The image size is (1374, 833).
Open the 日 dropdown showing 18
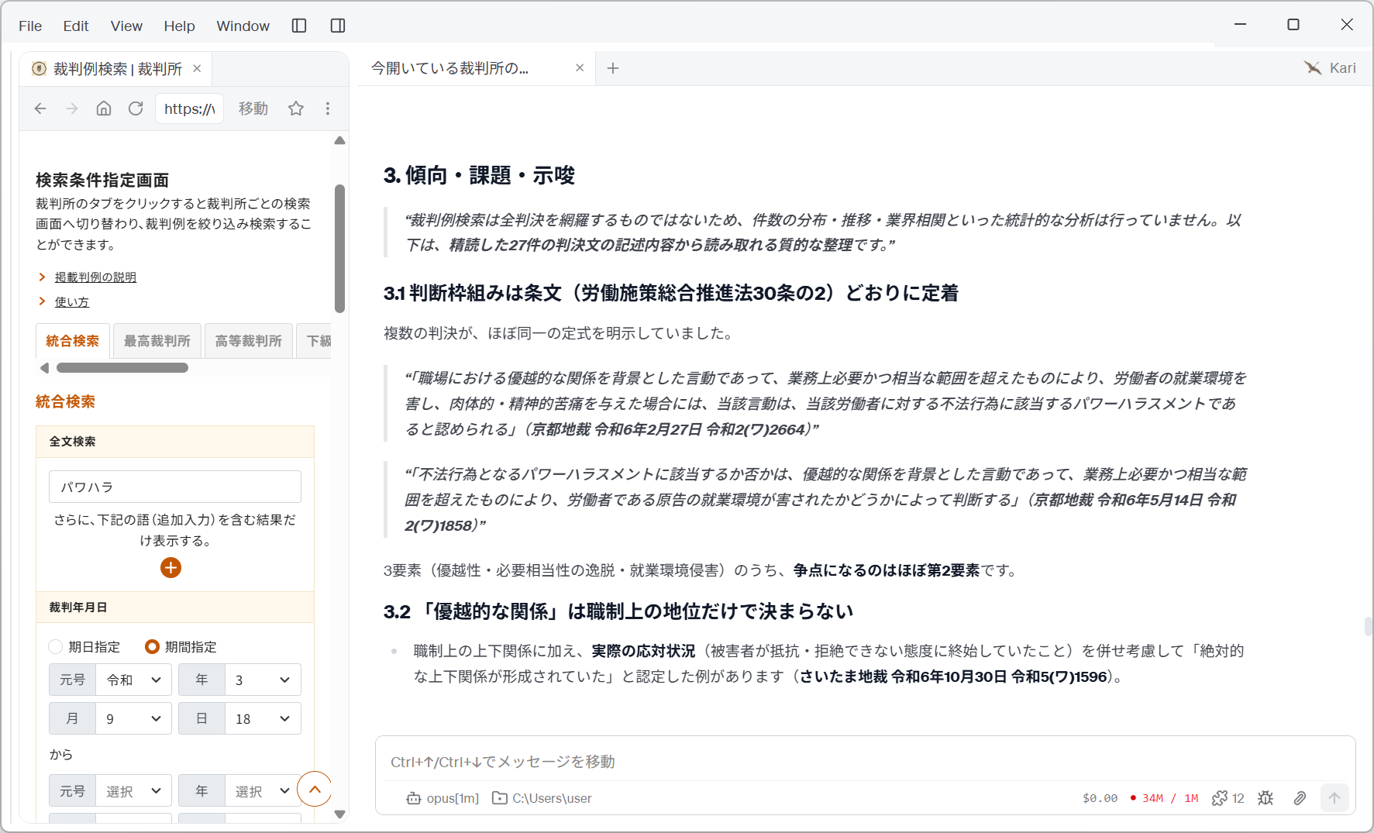(263, 718)
